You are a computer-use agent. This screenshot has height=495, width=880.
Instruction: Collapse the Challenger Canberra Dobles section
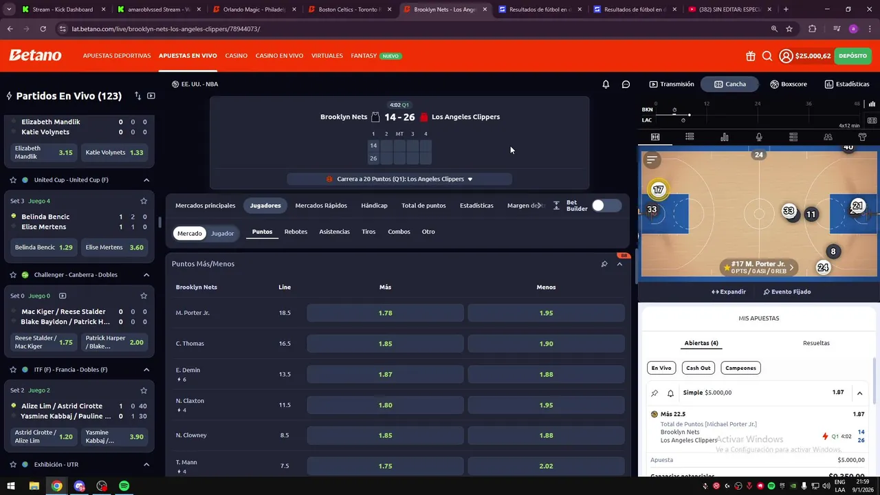coord(146,275)
